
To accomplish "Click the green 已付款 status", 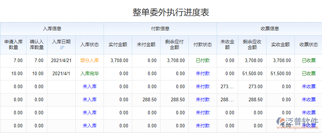I will click(203, 60).
